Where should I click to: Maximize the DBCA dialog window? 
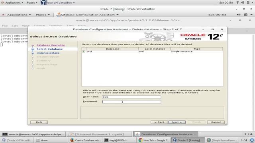[212, 29]
